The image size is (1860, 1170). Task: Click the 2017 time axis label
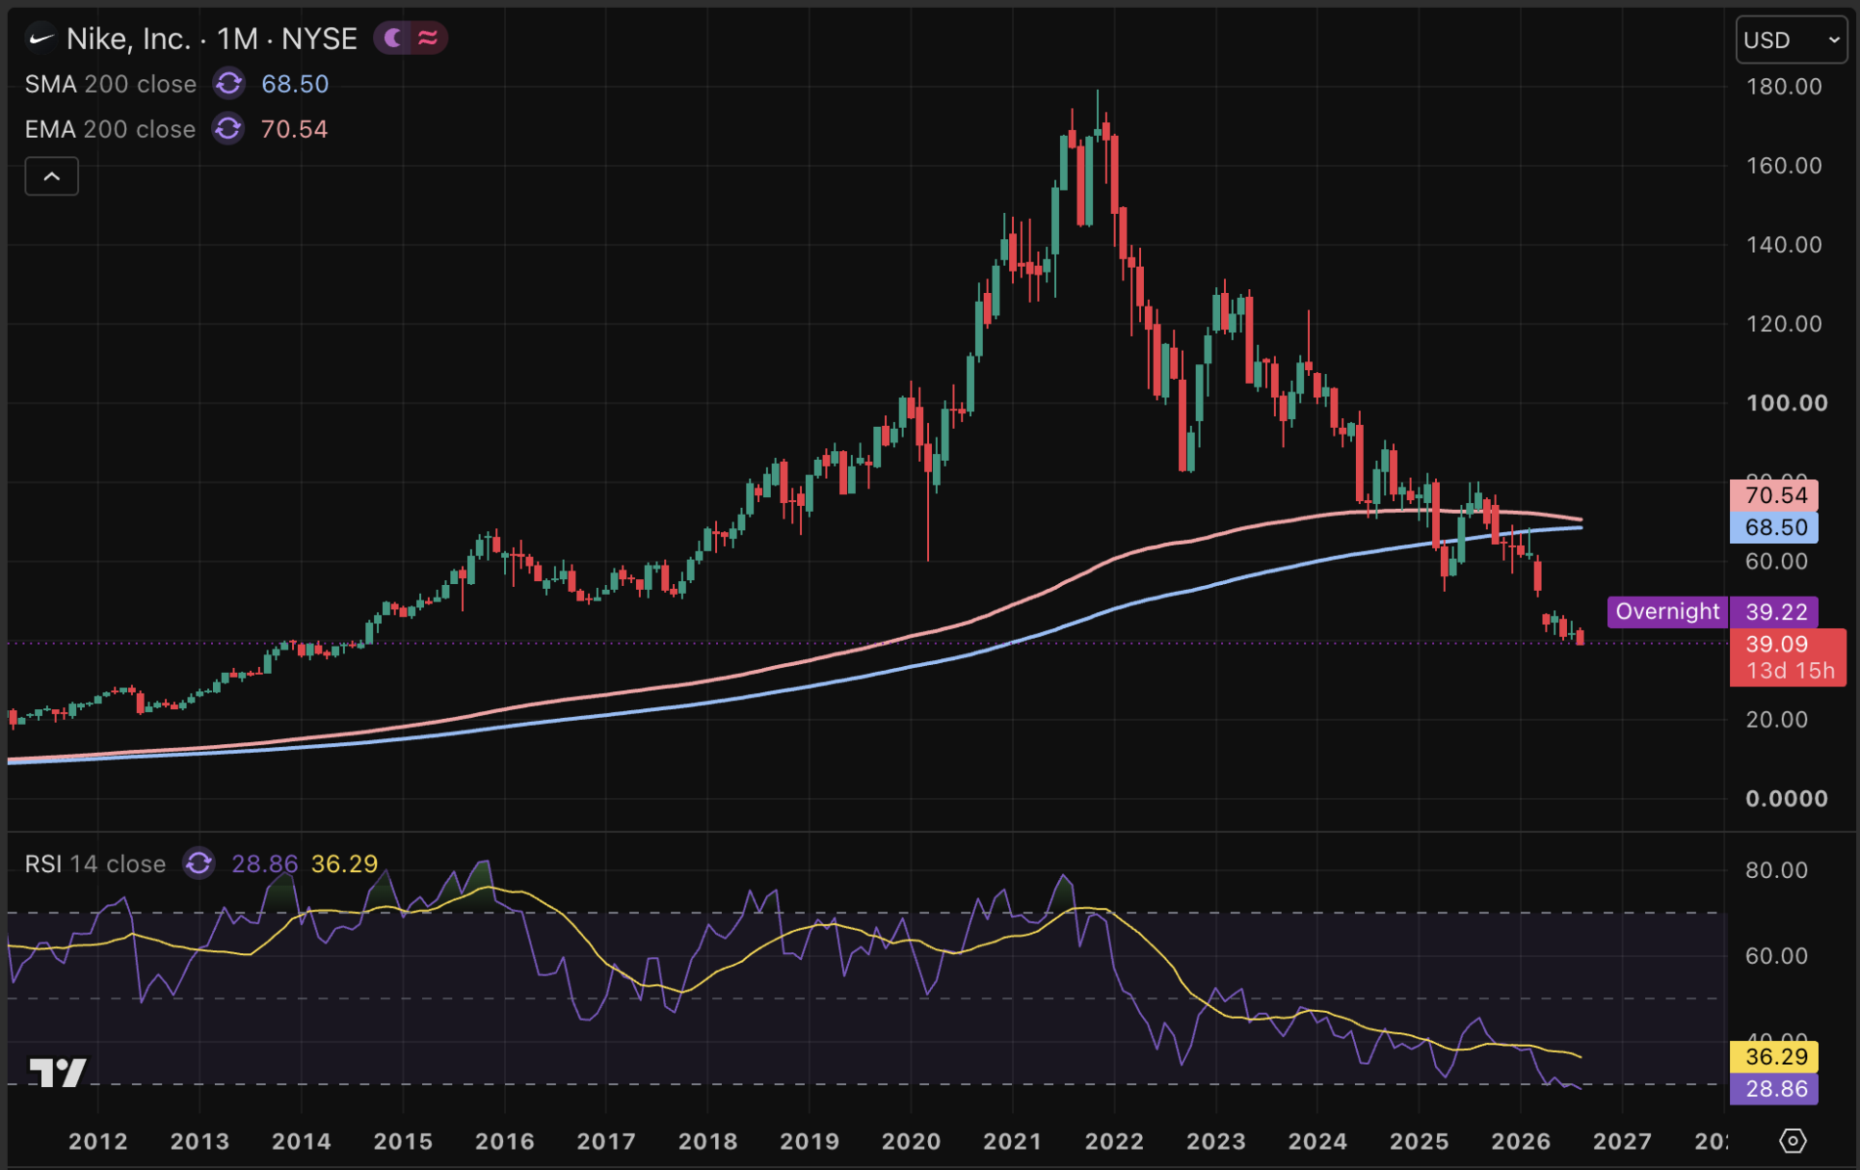pos(606,1141)
